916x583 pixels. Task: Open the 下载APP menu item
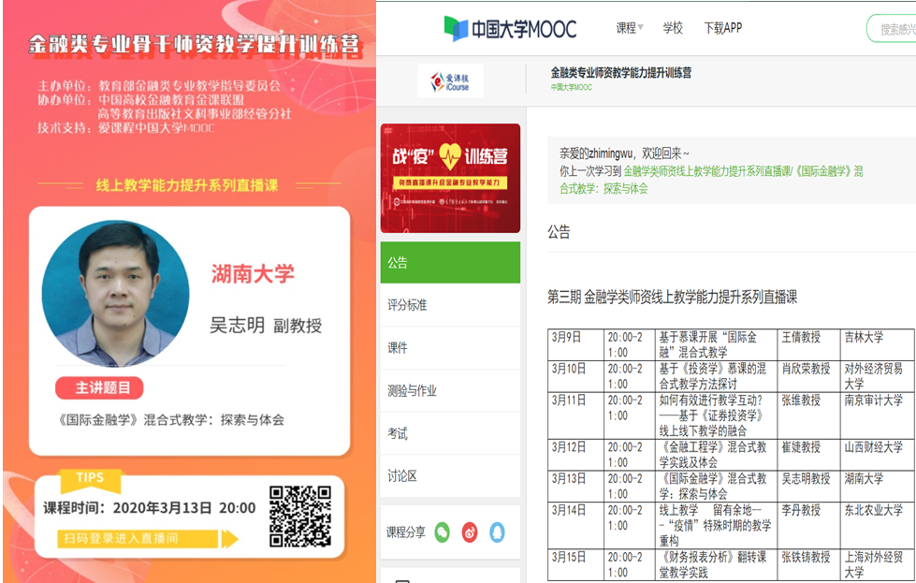[x=722, y=28]
